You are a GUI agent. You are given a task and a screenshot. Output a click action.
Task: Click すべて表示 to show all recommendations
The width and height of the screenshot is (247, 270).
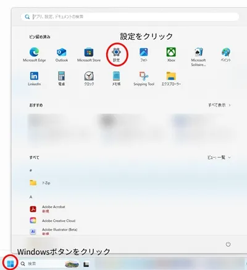(x=219, y=105)
